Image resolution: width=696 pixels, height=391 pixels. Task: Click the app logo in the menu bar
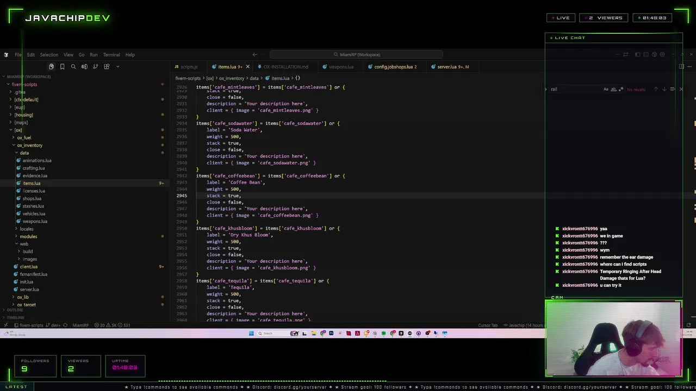pos(6,55)
